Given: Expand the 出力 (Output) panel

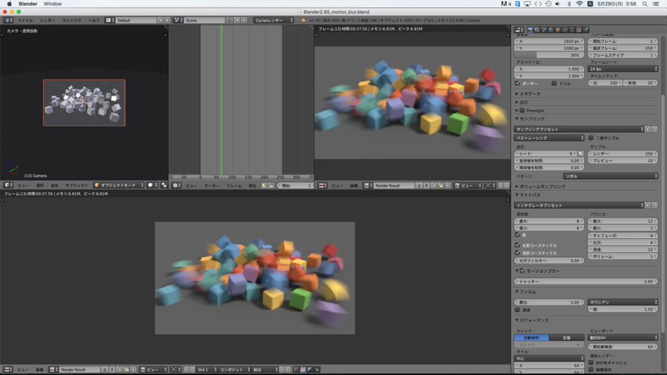Looking at the screenshot, I should coord(522,102).
